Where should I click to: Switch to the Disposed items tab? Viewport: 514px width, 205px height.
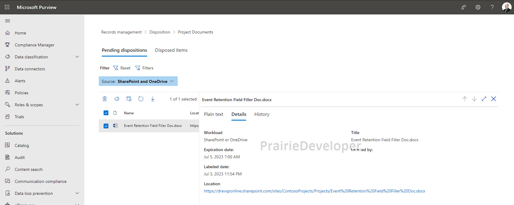(171, 50)
